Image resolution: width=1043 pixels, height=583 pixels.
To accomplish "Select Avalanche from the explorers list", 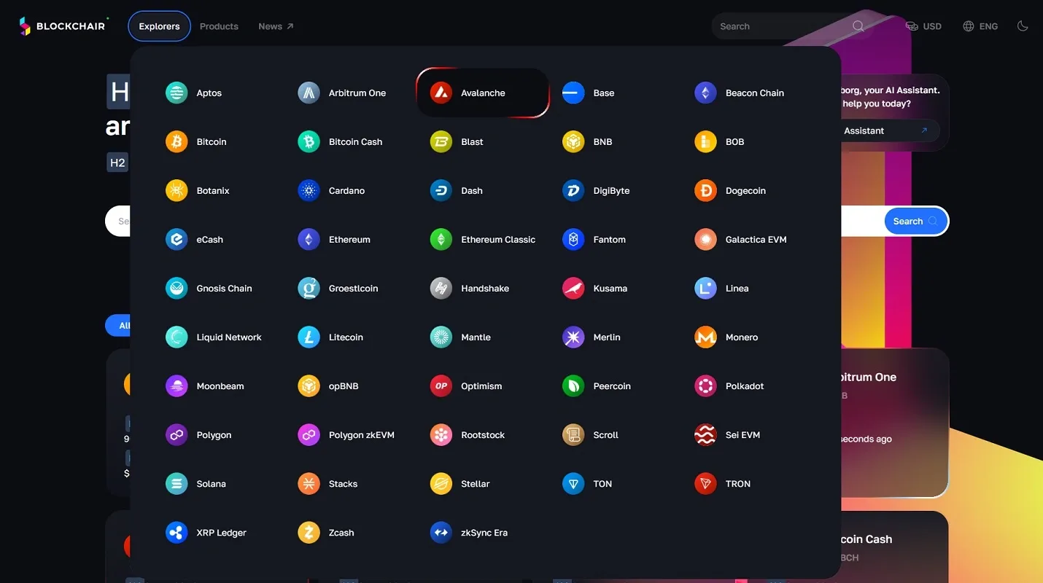I will (x=482, y=93).
